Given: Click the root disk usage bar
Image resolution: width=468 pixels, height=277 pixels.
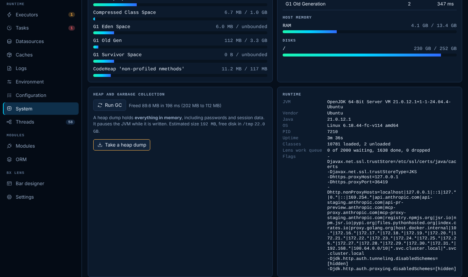Looking at the screenshot, I should [x=370, y=55].
